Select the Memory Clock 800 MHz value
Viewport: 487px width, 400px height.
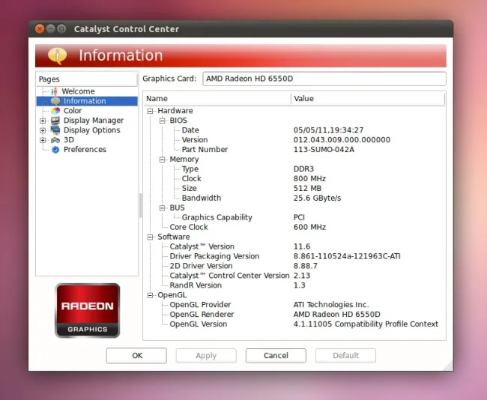pos(309,178)
